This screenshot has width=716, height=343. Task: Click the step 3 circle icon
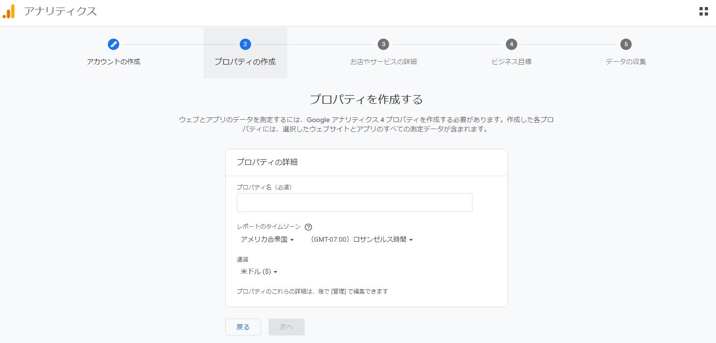click(383, 44)
